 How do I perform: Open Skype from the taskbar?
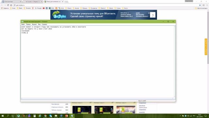pyautogui.click(x=51, y=116)
